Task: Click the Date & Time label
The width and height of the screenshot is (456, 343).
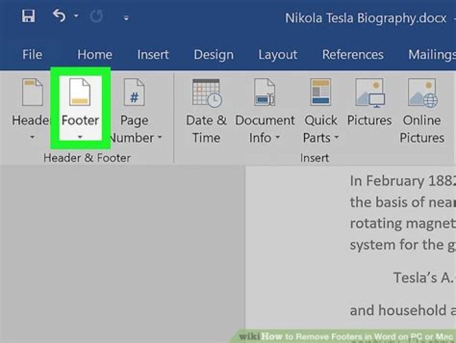Action: (x=206, y=129)
